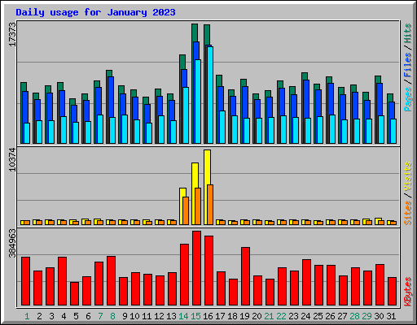417x325 pixels.
Task: Click day 6 on the x-axis
Action: point(88,316)
